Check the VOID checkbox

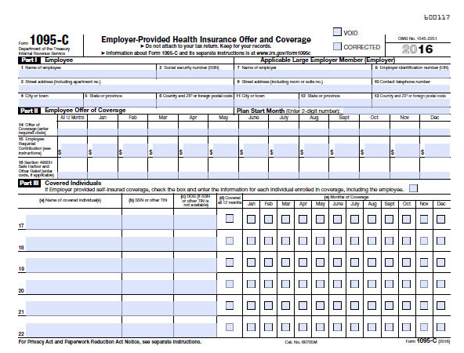tap(337, 32)
